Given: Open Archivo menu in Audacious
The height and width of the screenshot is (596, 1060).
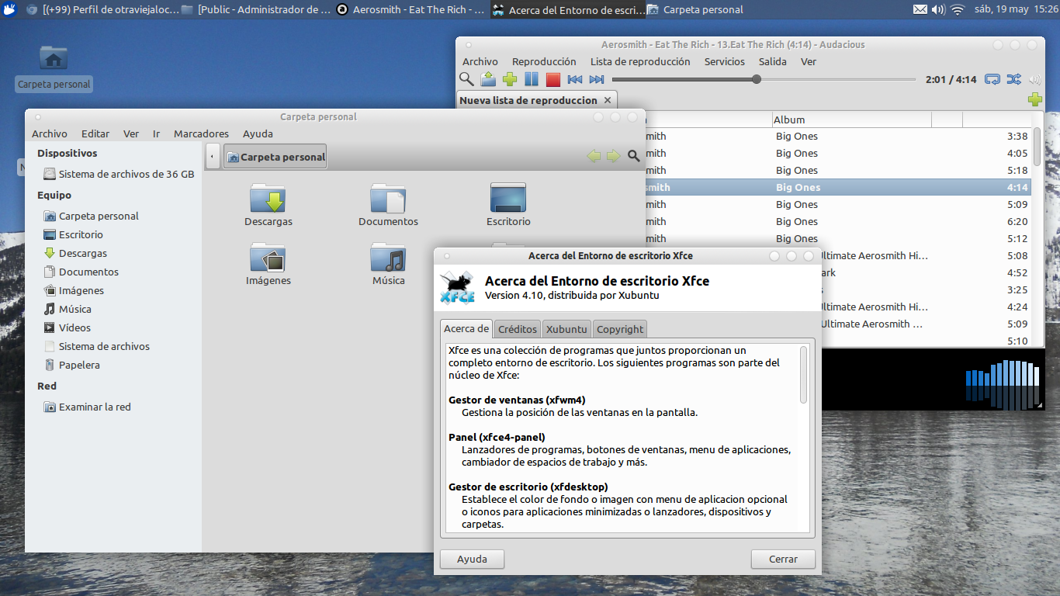Looking at the screenshot, I should point(480,61).
